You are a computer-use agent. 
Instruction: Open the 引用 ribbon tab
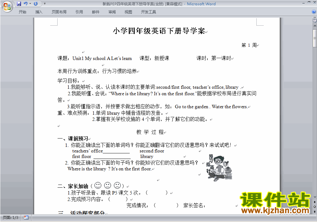pyautogui.click(x=79, y=12)
